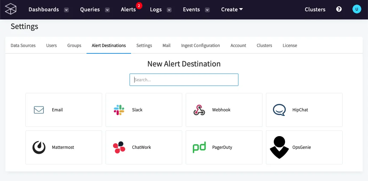
Task: Click the ChatWork flower icon
Action: 119,147
